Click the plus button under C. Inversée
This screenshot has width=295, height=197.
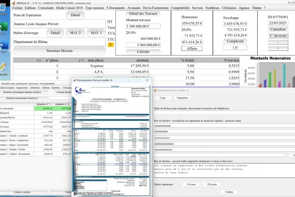pos(278,48)
